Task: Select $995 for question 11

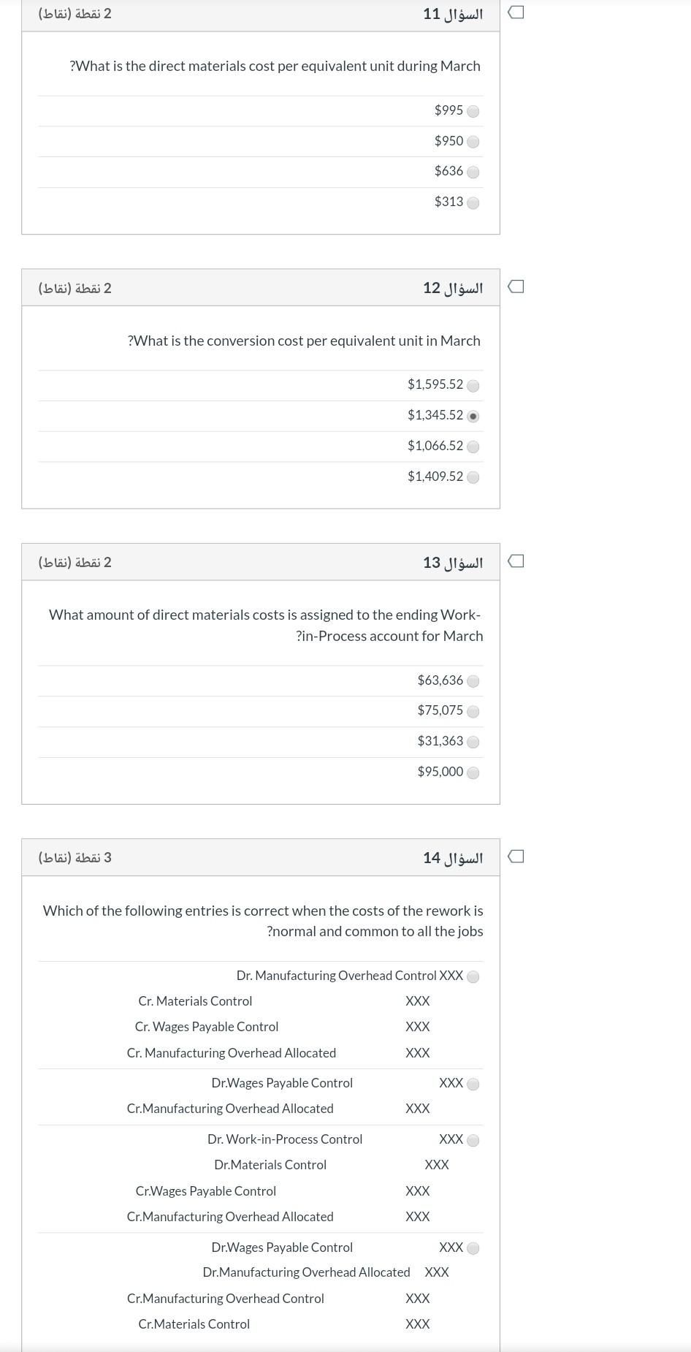Action: (474, 111)
